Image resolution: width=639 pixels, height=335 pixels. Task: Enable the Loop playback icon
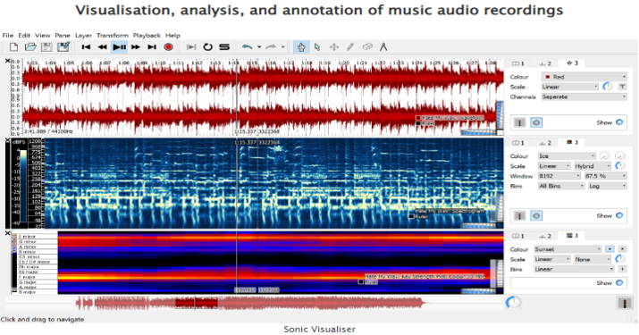pyautogui.click(x=208, y=46)
